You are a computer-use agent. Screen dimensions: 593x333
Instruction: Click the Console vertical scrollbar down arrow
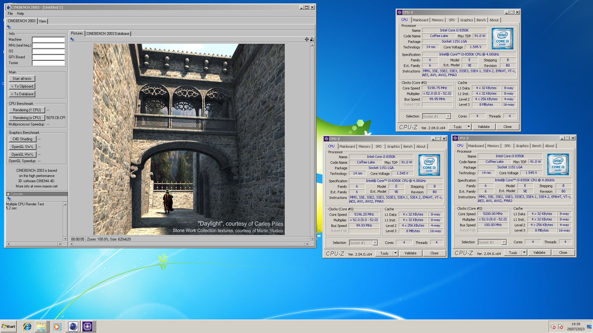65,239
